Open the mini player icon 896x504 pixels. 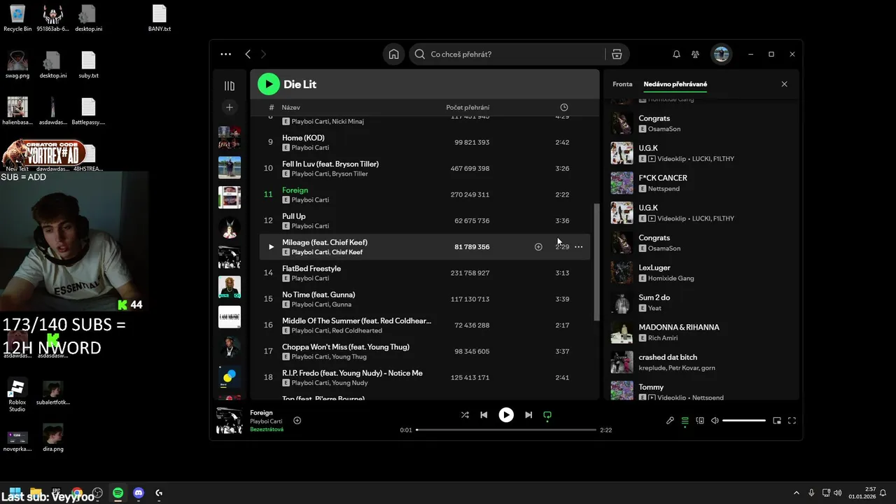[777, 421]
